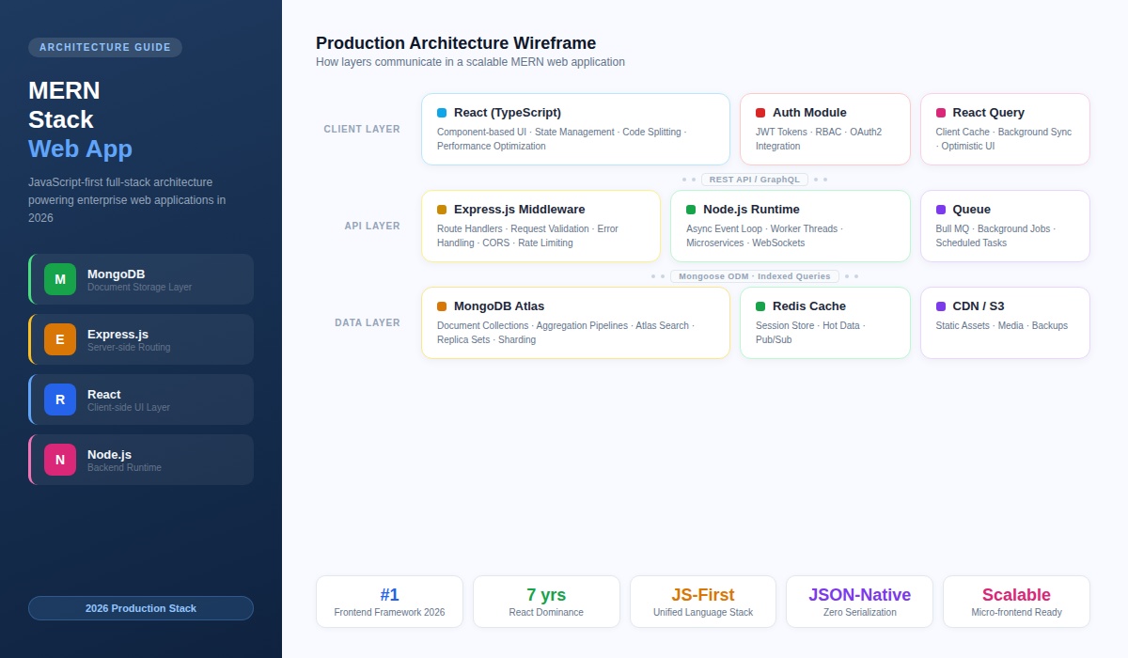Viewport: 1128px width, 658px height.
Task: Click the JSON-Native Zero Serialization stat
Action: pyautogui.click(x=859, y=602)
